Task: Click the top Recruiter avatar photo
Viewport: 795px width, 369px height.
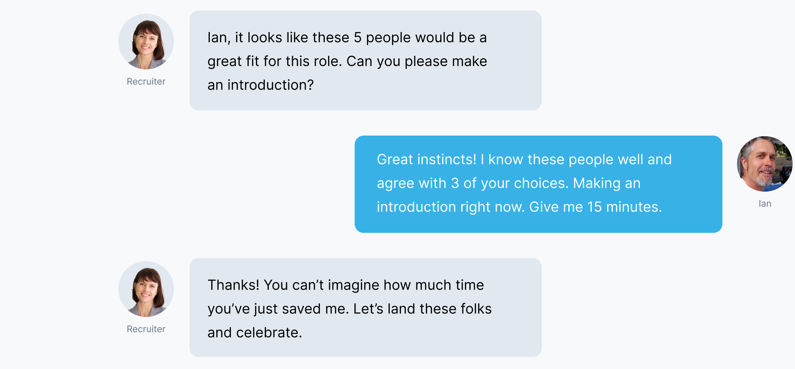Action: point(146,42)
